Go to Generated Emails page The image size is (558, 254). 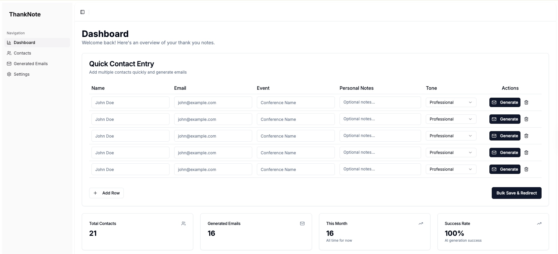(30, 64)
